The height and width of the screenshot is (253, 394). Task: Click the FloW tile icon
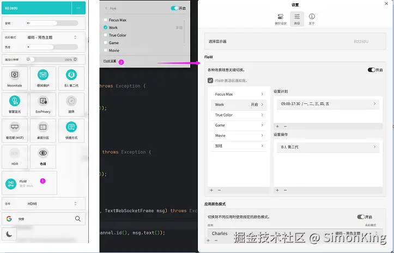11,184
